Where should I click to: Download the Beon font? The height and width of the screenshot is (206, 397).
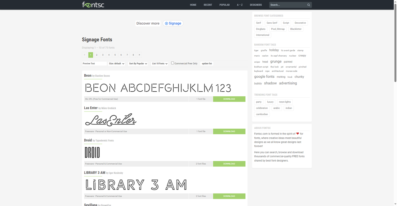229,99
